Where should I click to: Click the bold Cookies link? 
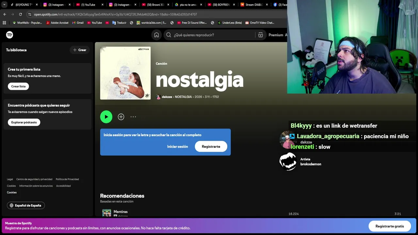click(x=12, y=192)
